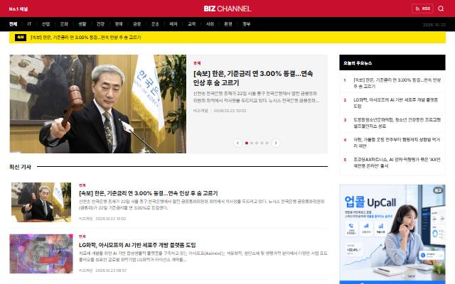Viewport: 455px width, 284px height.
Task: Open the 교육 menu tab
Action: pos(191,24)
